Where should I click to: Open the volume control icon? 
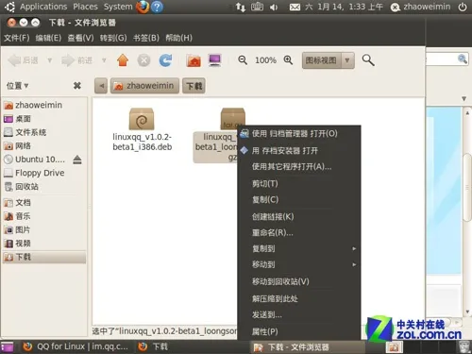click(274, 7)
